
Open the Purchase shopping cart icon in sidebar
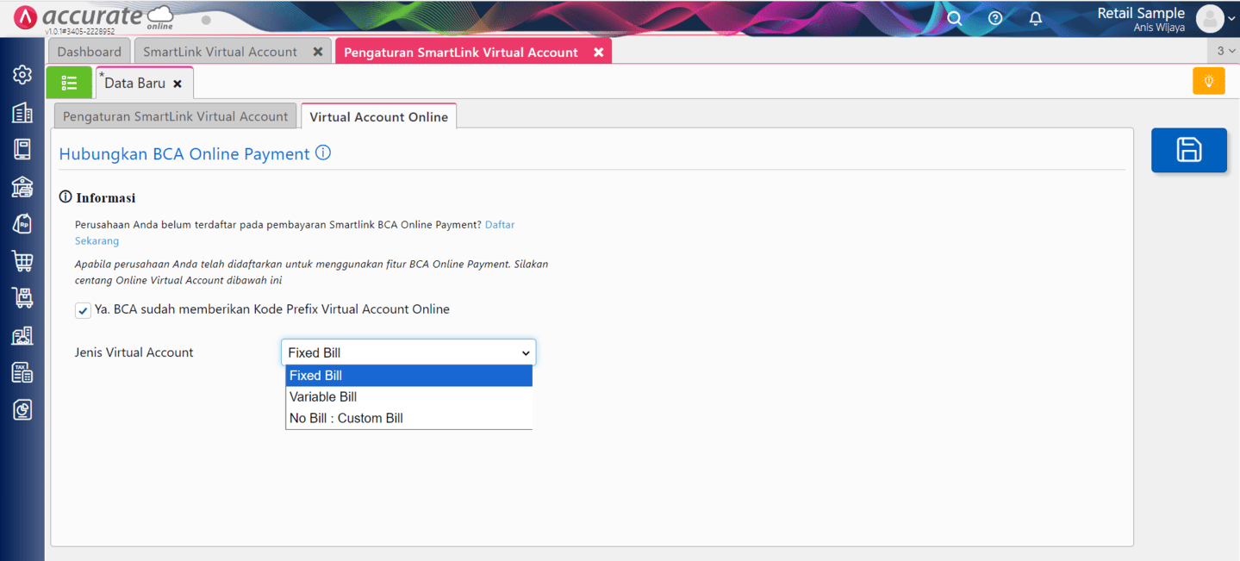(x=22, y=260)
